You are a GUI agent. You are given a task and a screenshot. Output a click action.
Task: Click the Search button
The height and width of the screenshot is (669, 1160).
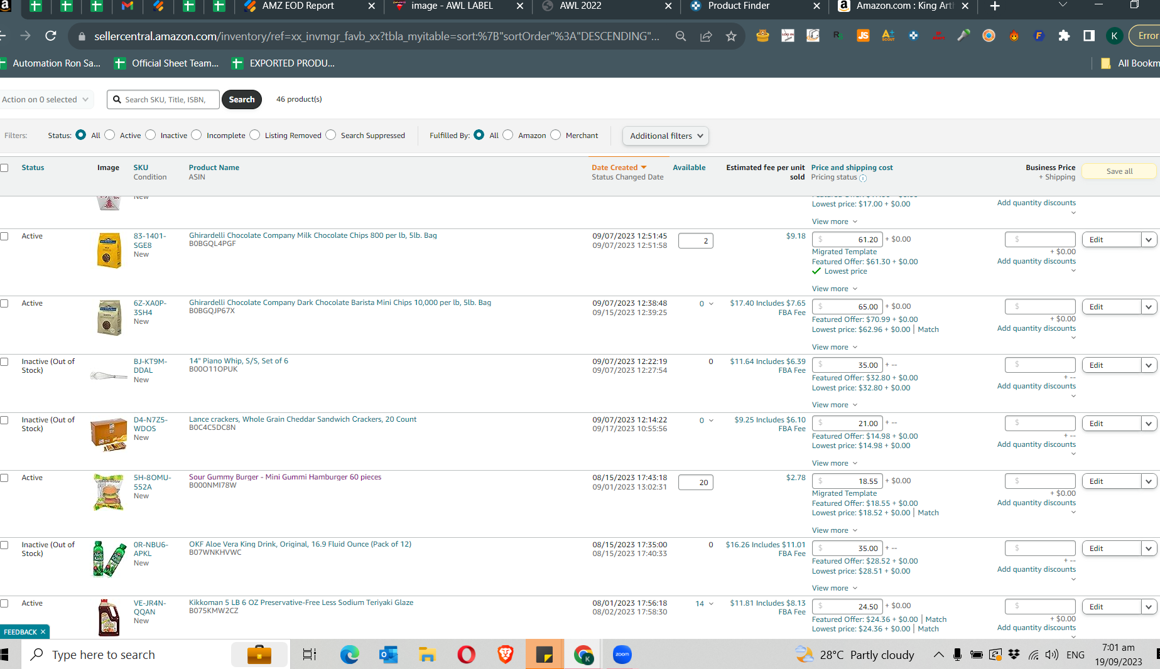coord(242,99)
